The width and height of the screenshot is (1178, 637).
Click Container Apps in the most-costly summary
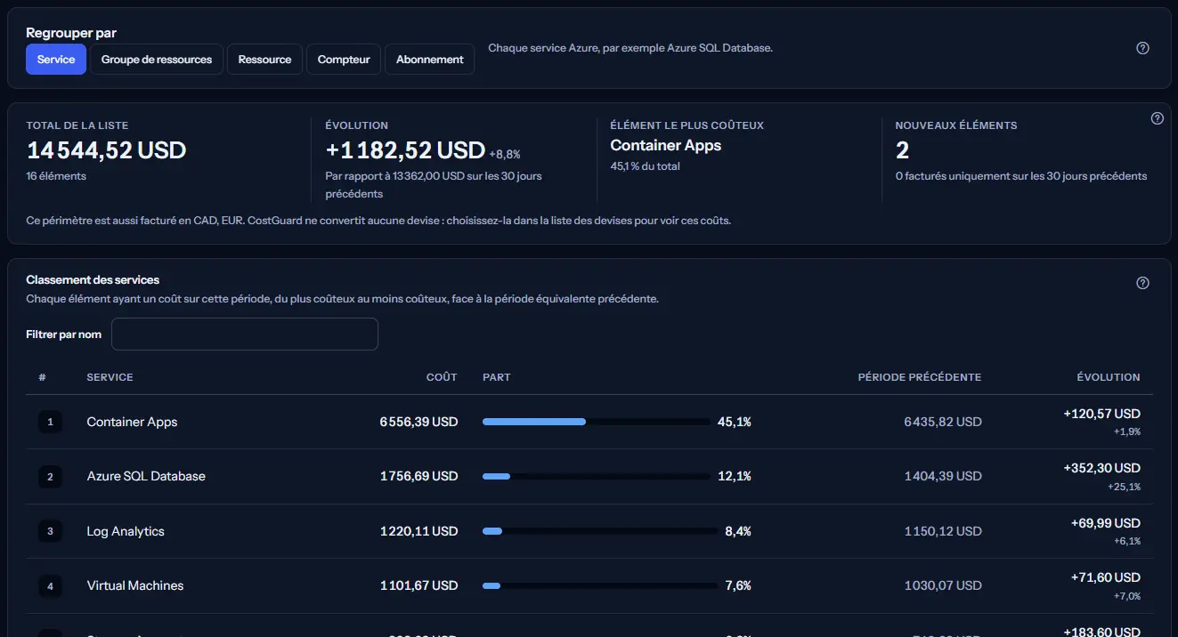(x=666, y=145)
